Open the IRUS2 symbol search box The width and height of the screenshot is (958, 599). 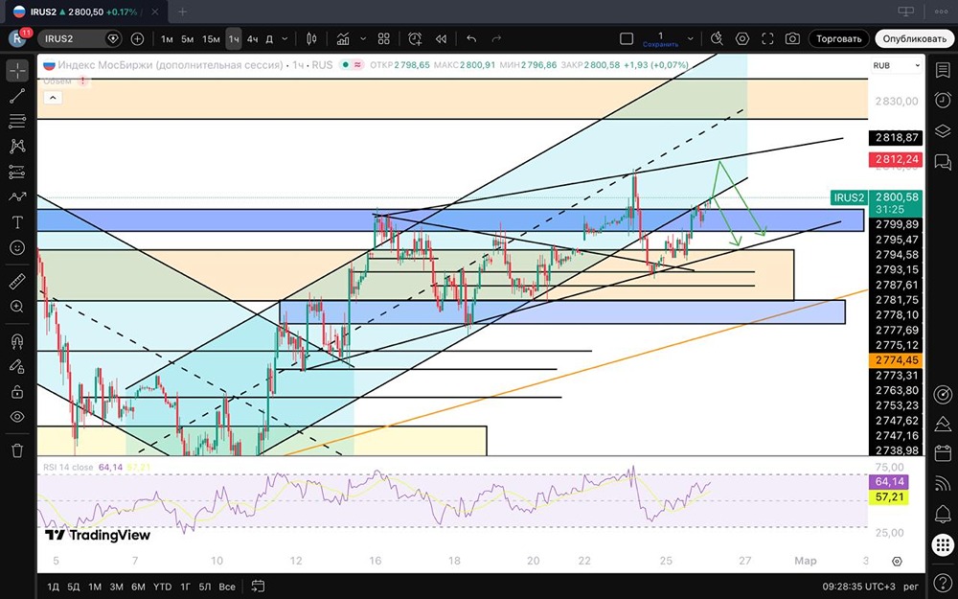(x=80, y=39)
